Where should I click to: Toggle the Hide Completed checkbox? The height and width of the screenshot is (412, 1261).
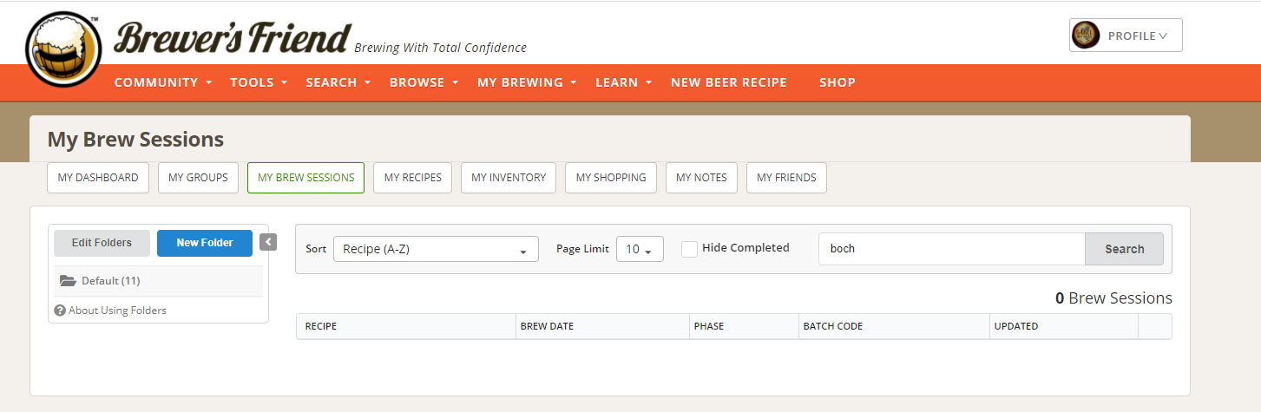689,249
